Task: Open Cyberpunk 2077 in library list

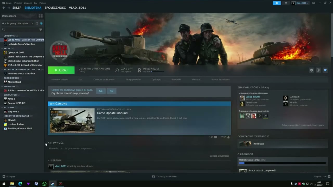Action: click(16, 52)
